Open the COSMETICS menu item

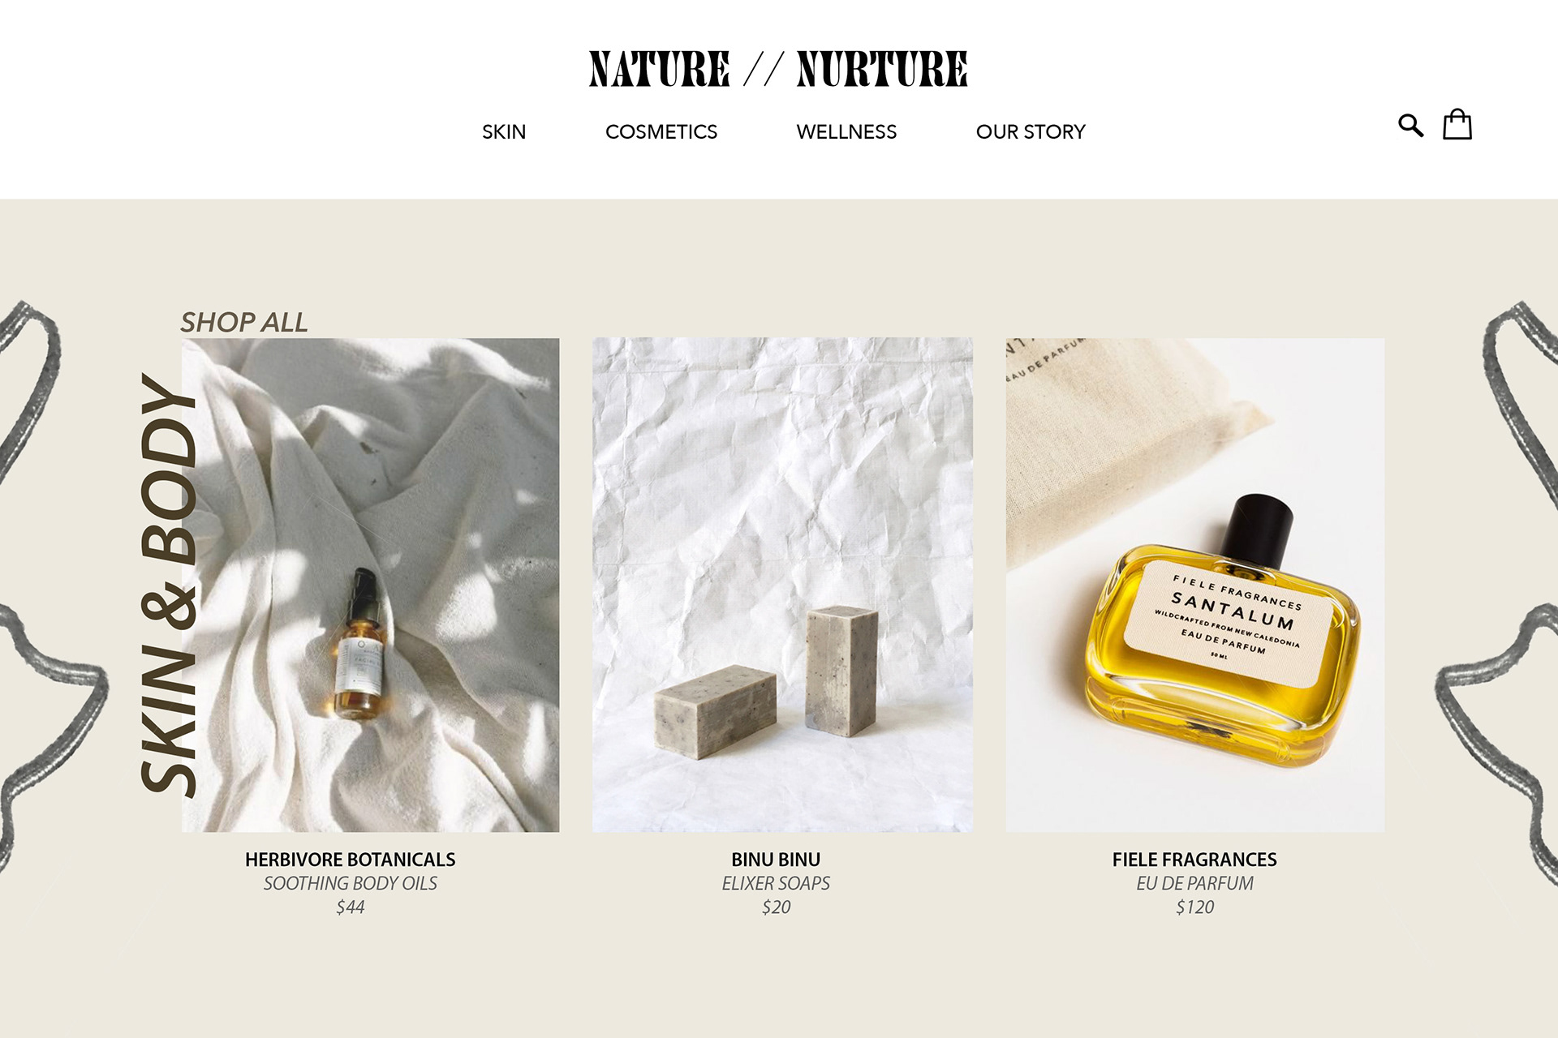[x=661, y=131]
